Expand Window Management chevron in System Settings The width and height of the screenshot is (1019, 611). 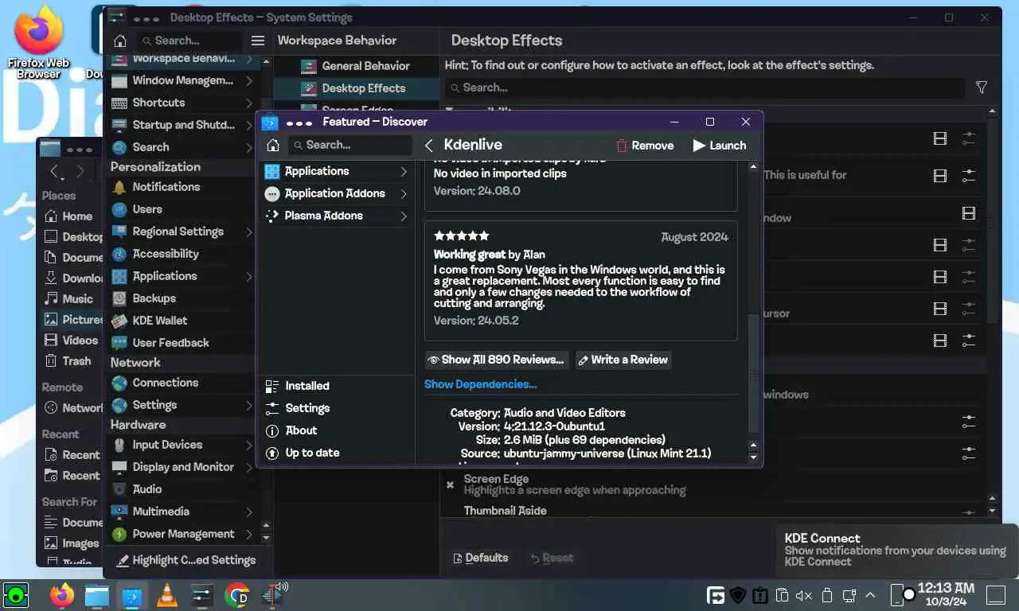click(x=249, y=80)
